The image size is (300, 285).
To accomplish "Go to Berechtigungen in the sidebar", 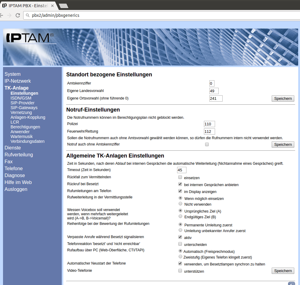I will (x=25, y=127).
